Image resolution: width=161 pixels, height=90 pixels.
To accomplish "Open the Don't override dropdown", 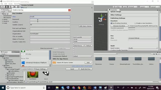I will (x=82, y=37).
